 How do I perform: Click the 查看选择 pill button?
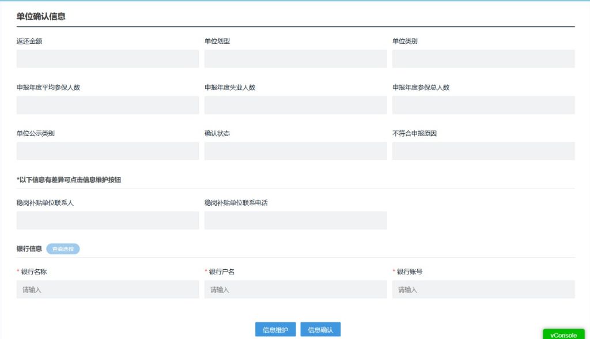63,249
